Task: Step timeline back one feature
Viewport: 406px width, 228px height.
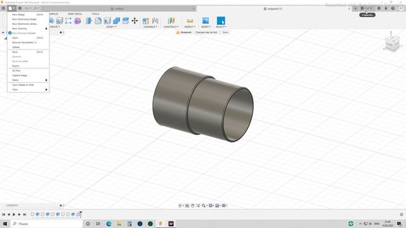Action: tap(9, 214)
